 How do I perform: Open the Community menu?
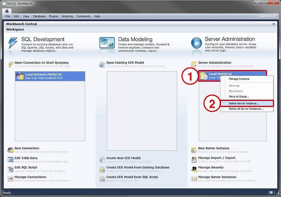[84, 16]
